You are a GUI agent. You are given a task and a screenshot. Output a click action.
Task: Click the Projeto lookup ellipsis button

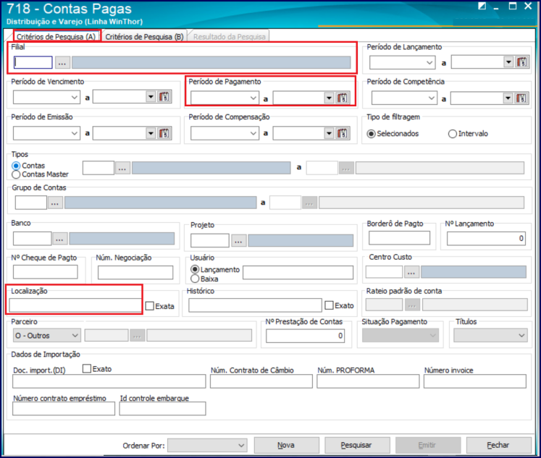pos(238,240)
